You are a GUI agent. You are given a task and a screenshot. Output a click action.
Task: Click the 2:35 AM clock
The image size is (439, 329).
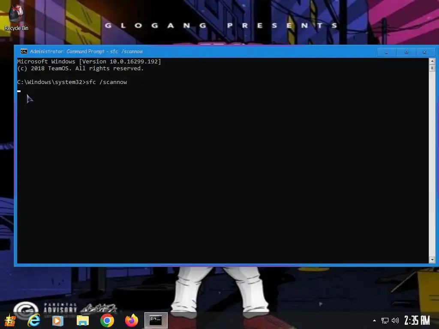tap(417, 320)
